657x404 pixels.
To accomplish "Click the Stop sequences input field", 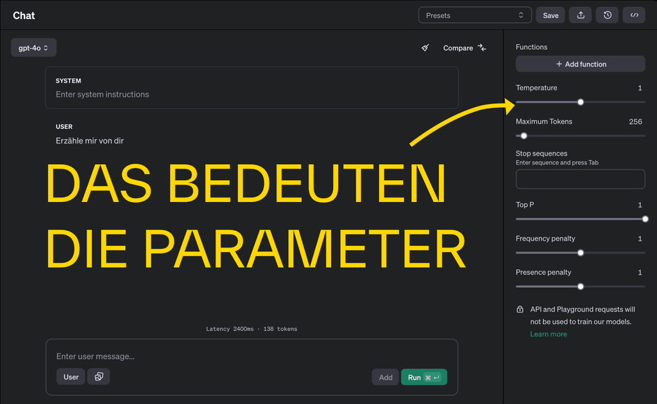I will coord(580,179).
